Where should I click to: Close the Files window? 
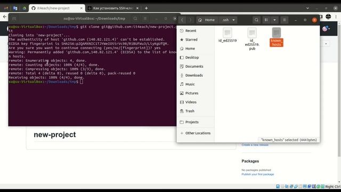(314, 20)
